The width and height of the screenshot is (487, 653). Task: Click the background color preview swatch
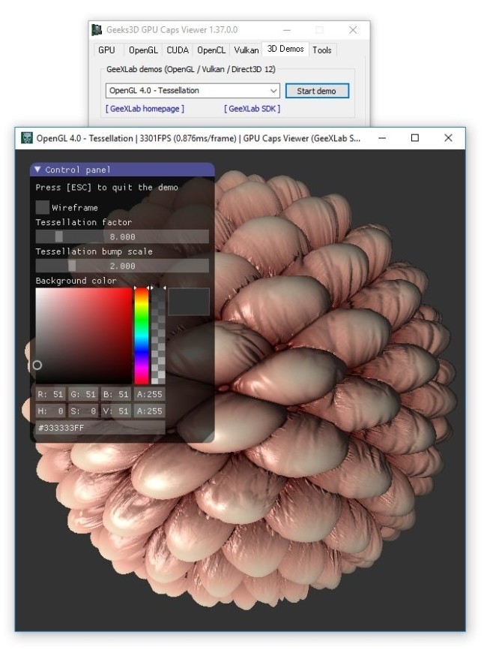[189, 302]
